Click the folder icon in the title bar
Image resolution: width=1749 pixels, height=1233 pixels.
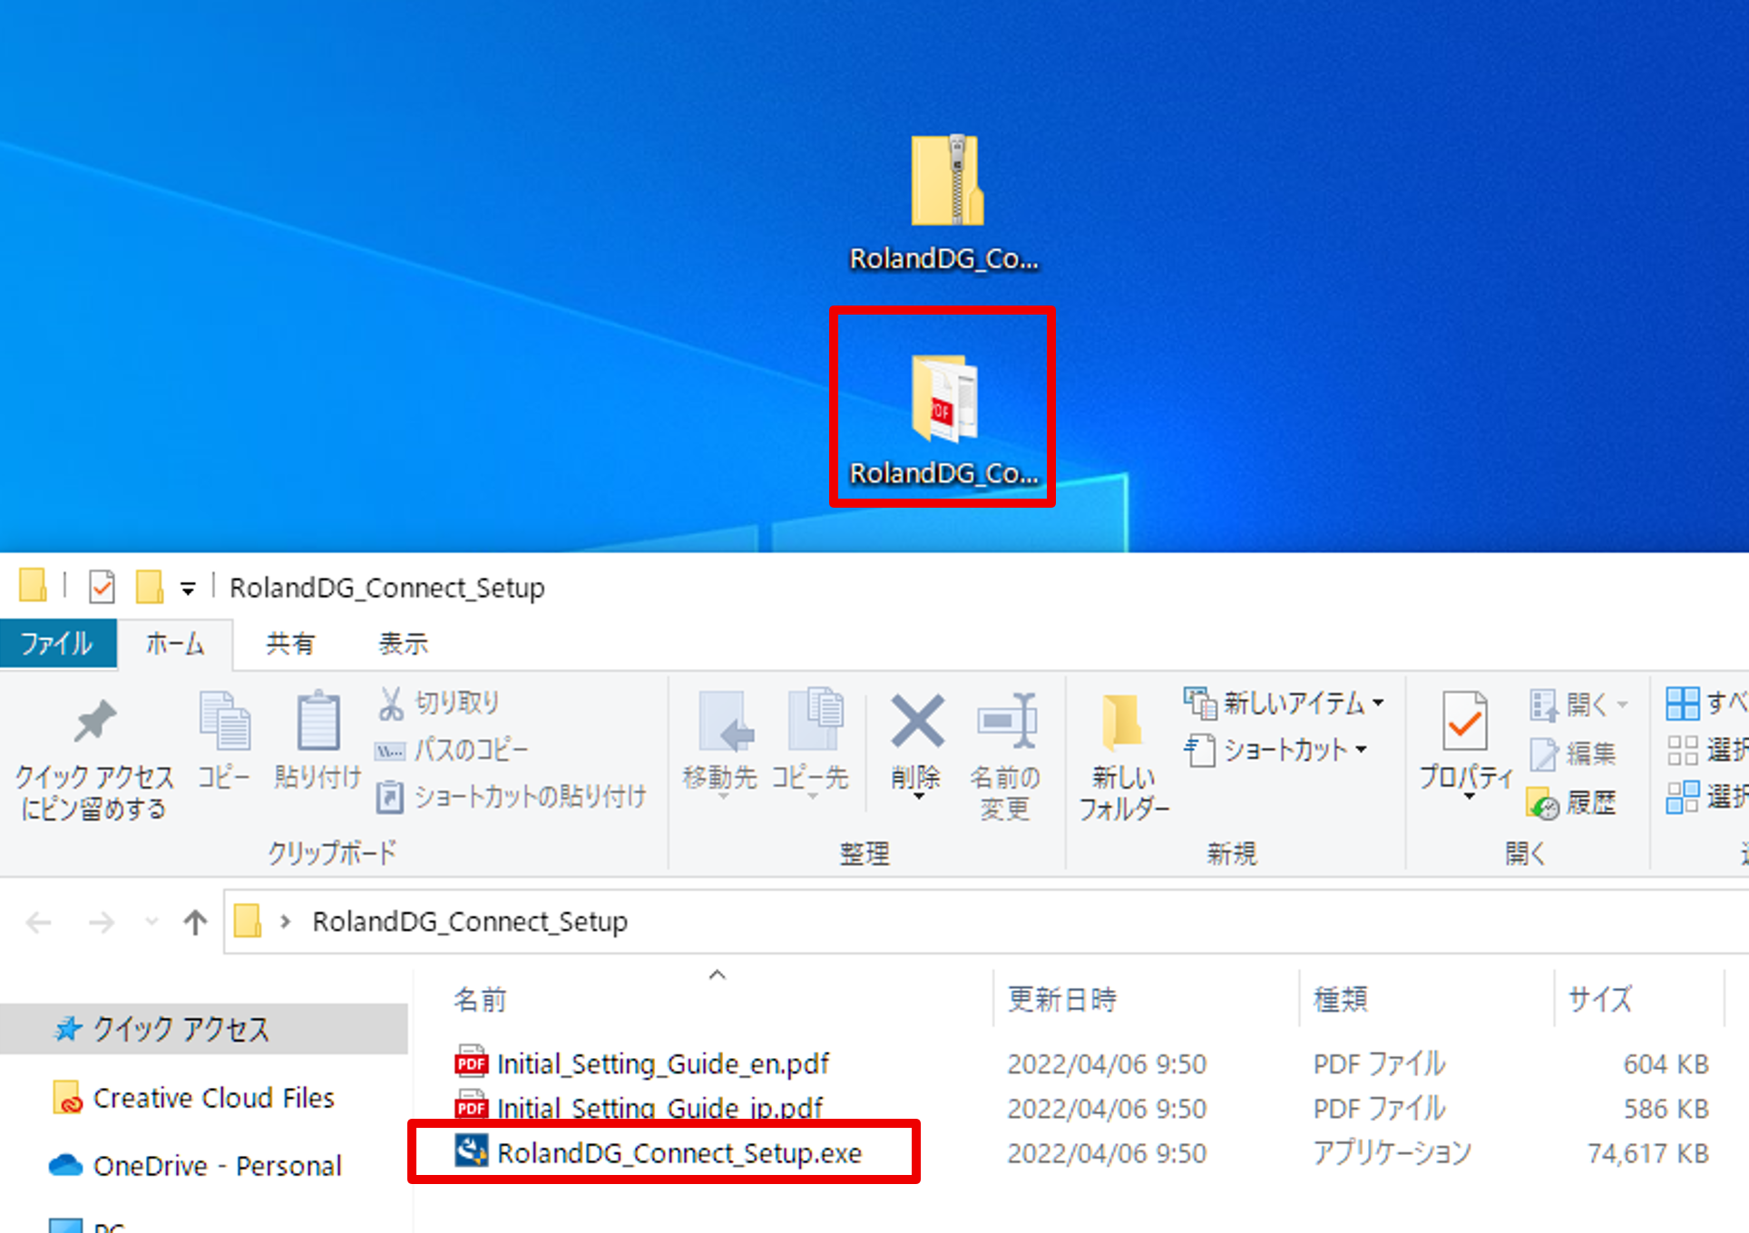33,586
